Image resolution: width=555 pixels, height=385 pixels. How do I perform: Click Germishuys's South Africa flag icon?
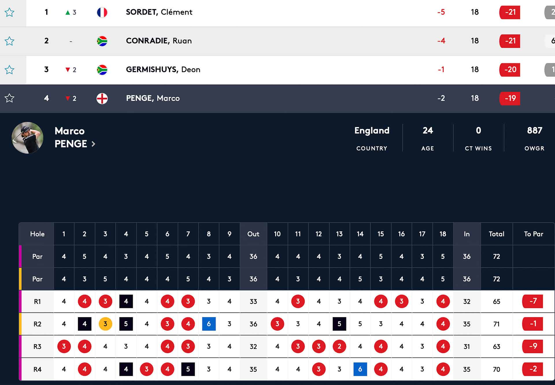[x=102, y=70]
